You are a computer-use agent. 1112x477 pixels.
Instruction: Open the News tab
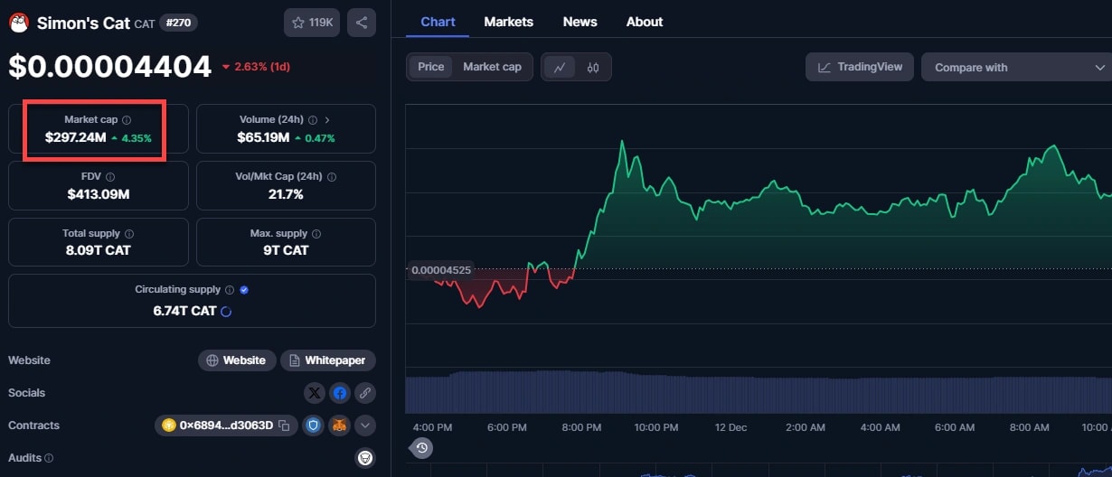click(580, 22)
